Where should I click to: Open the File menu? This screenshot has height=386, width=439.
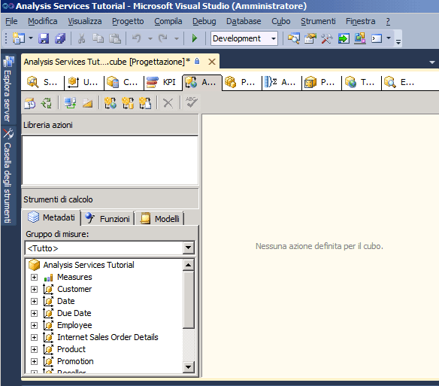[11, 21]
